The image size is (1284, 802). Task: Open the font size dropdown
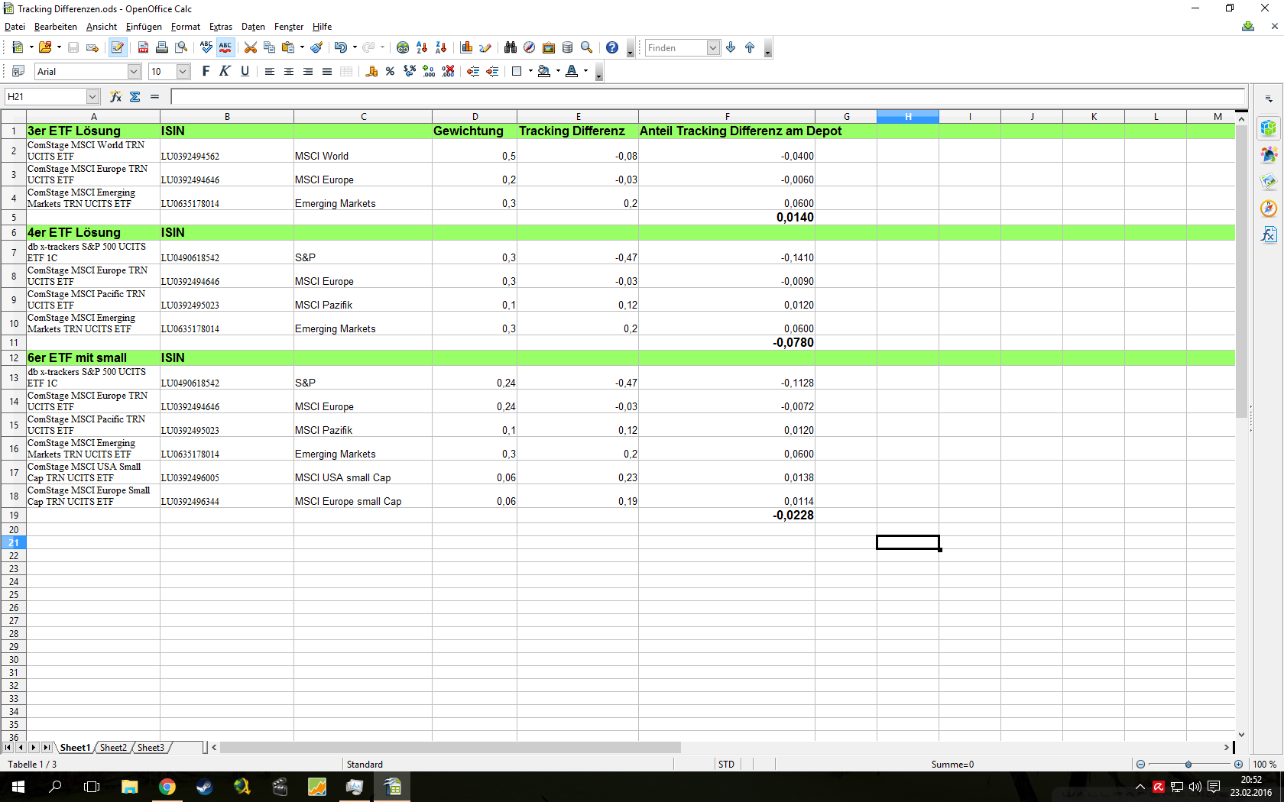(x=183, y=71)
